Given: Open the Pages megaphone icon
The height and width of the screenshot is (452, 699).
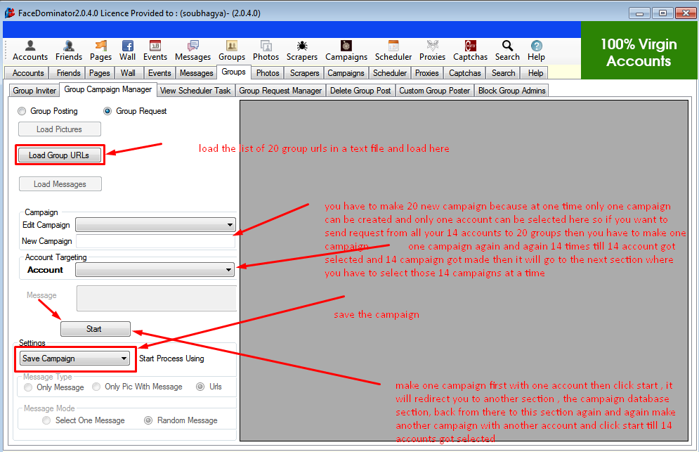Looking at the screenshot, I should coord(100,51).
